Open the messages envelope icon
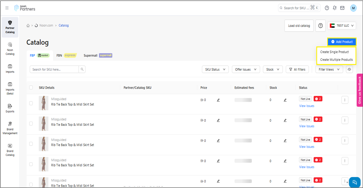363x188 pixels. (x=342, y=8)
